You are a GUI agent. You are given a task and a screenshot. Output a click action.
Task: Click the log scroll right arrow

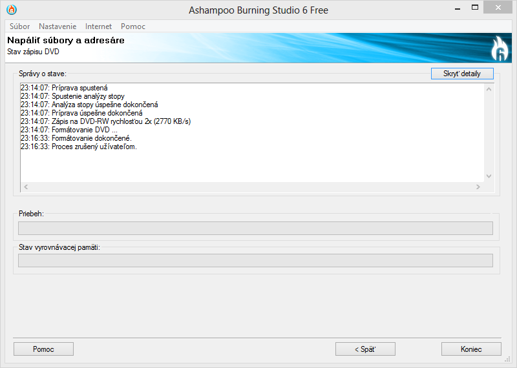pos(478,187)
